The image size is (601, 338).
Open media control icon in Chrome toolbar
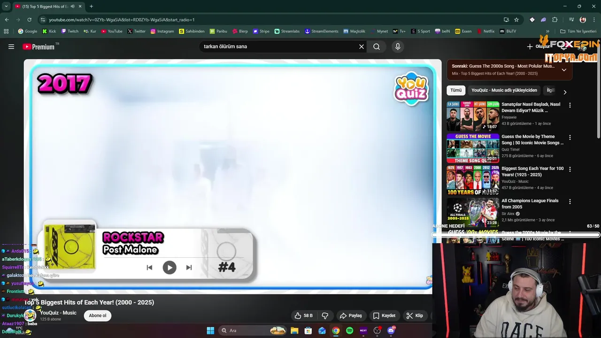pyautogui.click(x=571, y=20)
